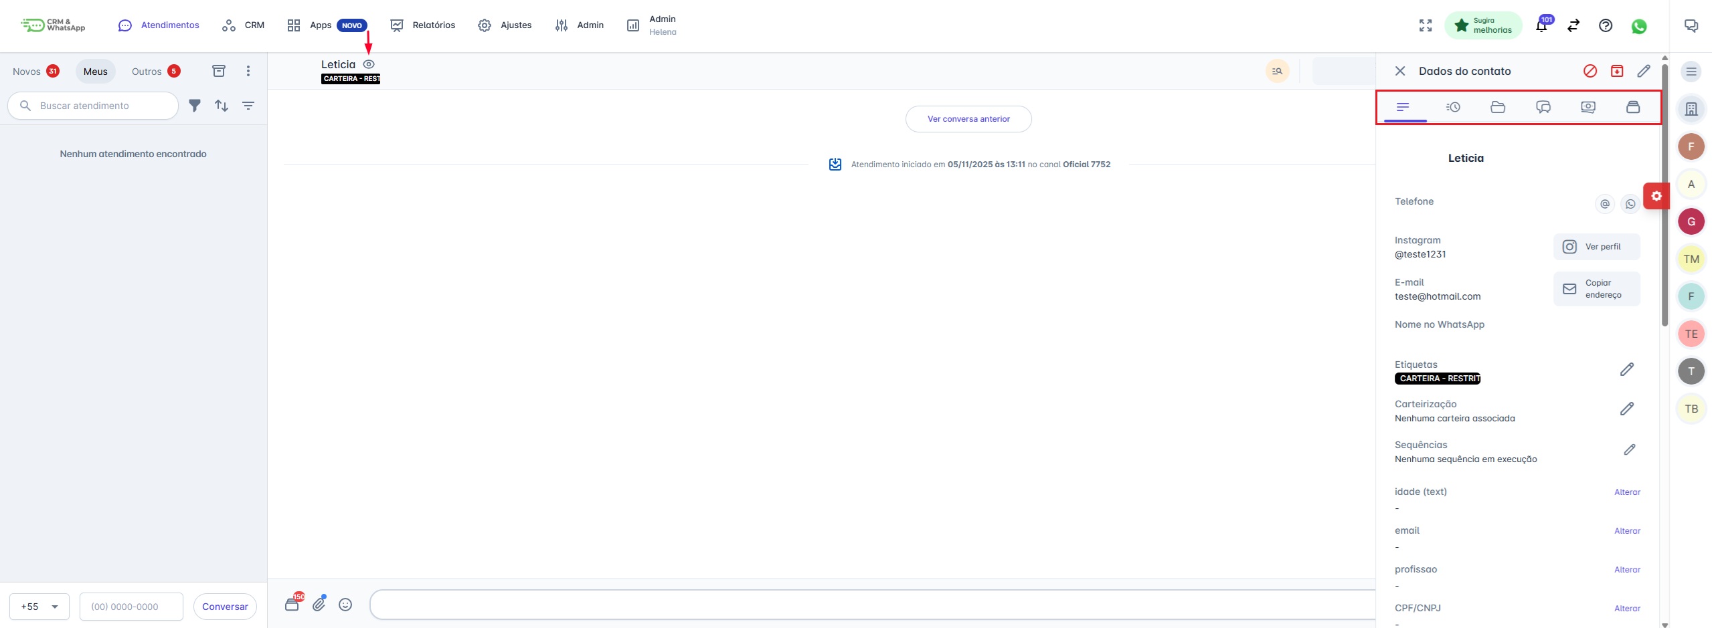
Task: Expand the +55 country code dropdown
Action: (x=39, y=607)
